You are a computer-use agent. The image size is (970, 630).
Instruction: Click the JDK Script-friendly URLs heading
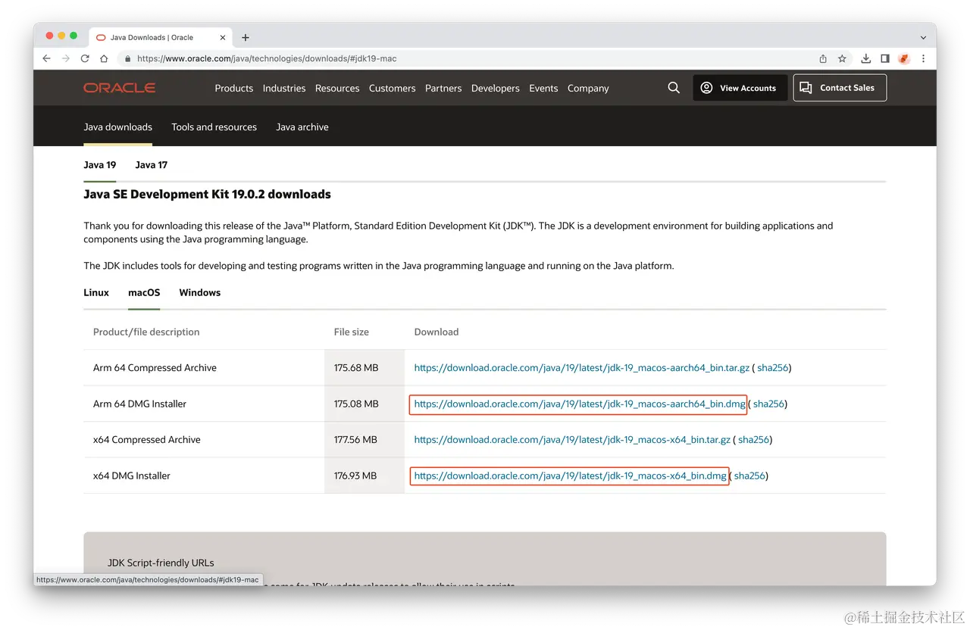tap(161, 563)
